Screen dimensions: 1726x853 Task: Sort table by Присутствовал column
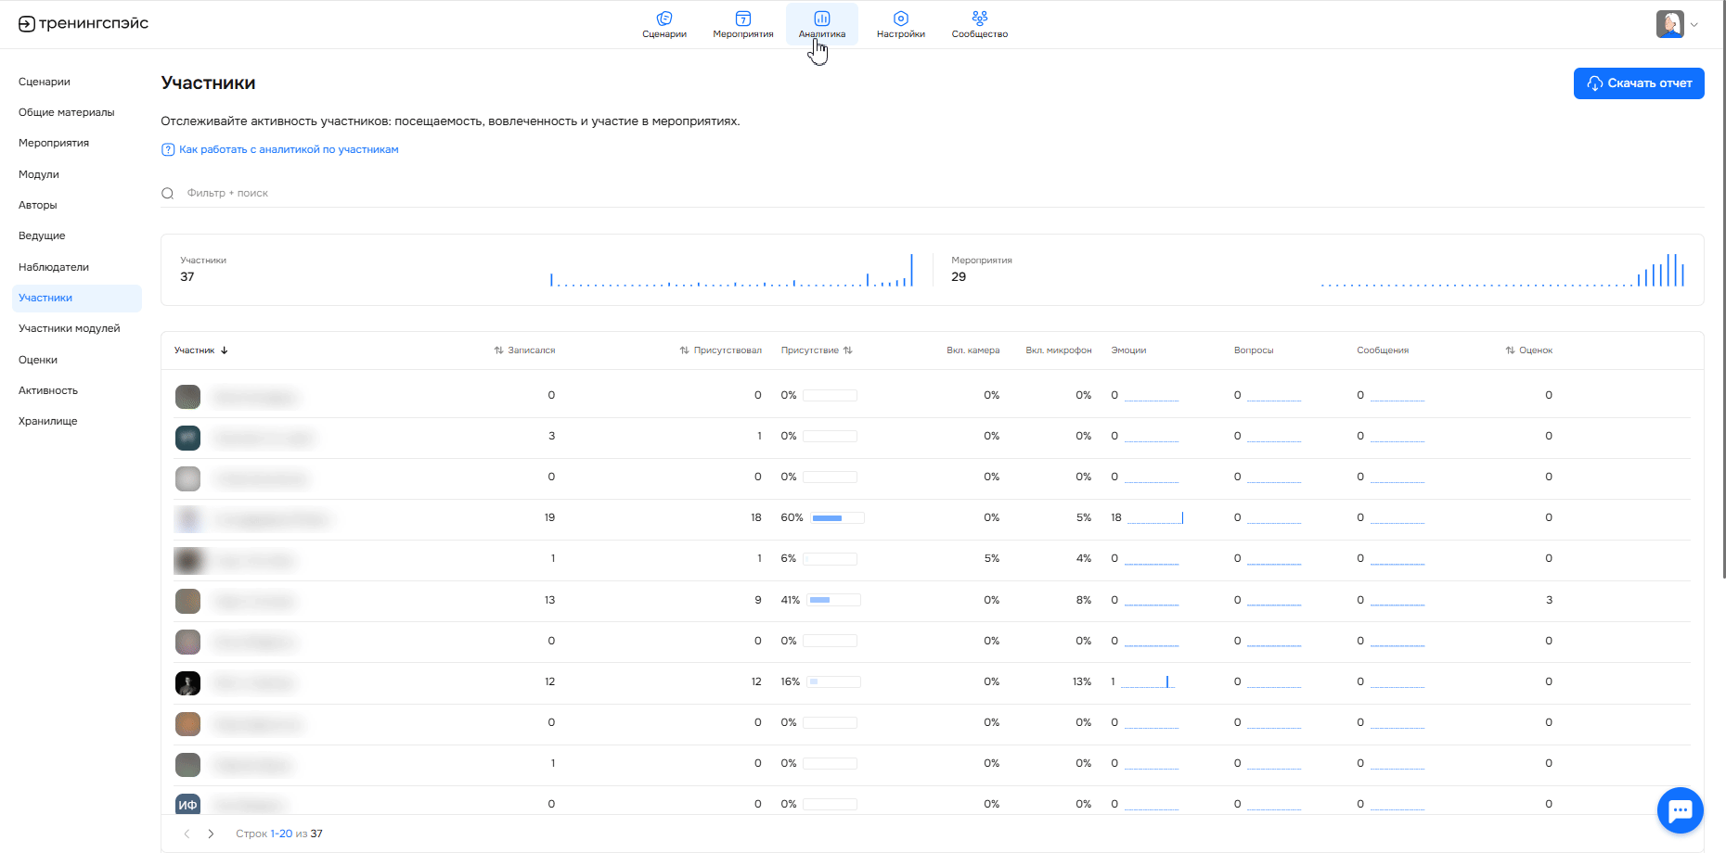click(x=720, y=350)
